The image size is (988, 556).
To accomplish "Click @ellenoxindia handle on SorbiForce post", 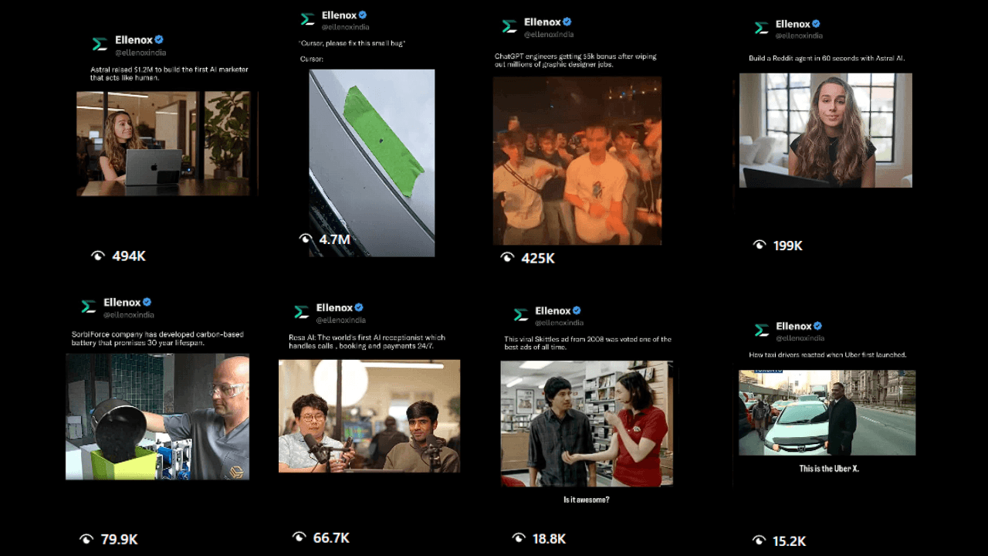I will click(129, 315).
